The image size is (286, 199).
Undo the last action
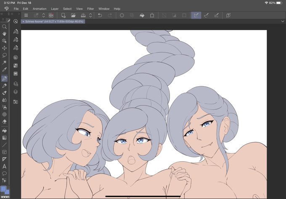pyautogui.click(x=100, y=16)
